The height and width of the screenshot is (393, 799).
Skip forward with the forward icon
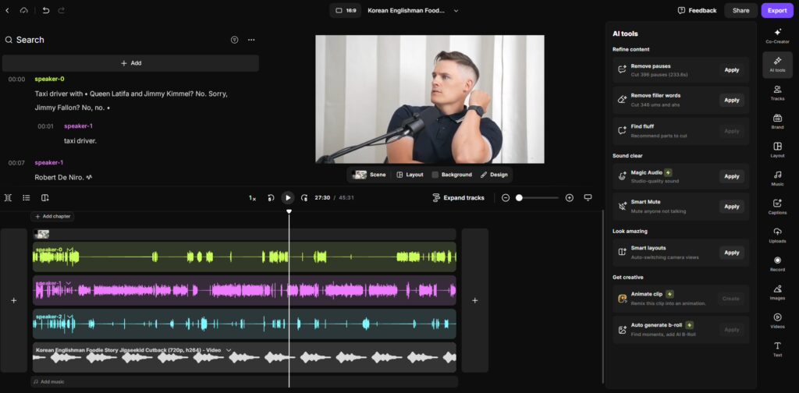coord(304,197)
